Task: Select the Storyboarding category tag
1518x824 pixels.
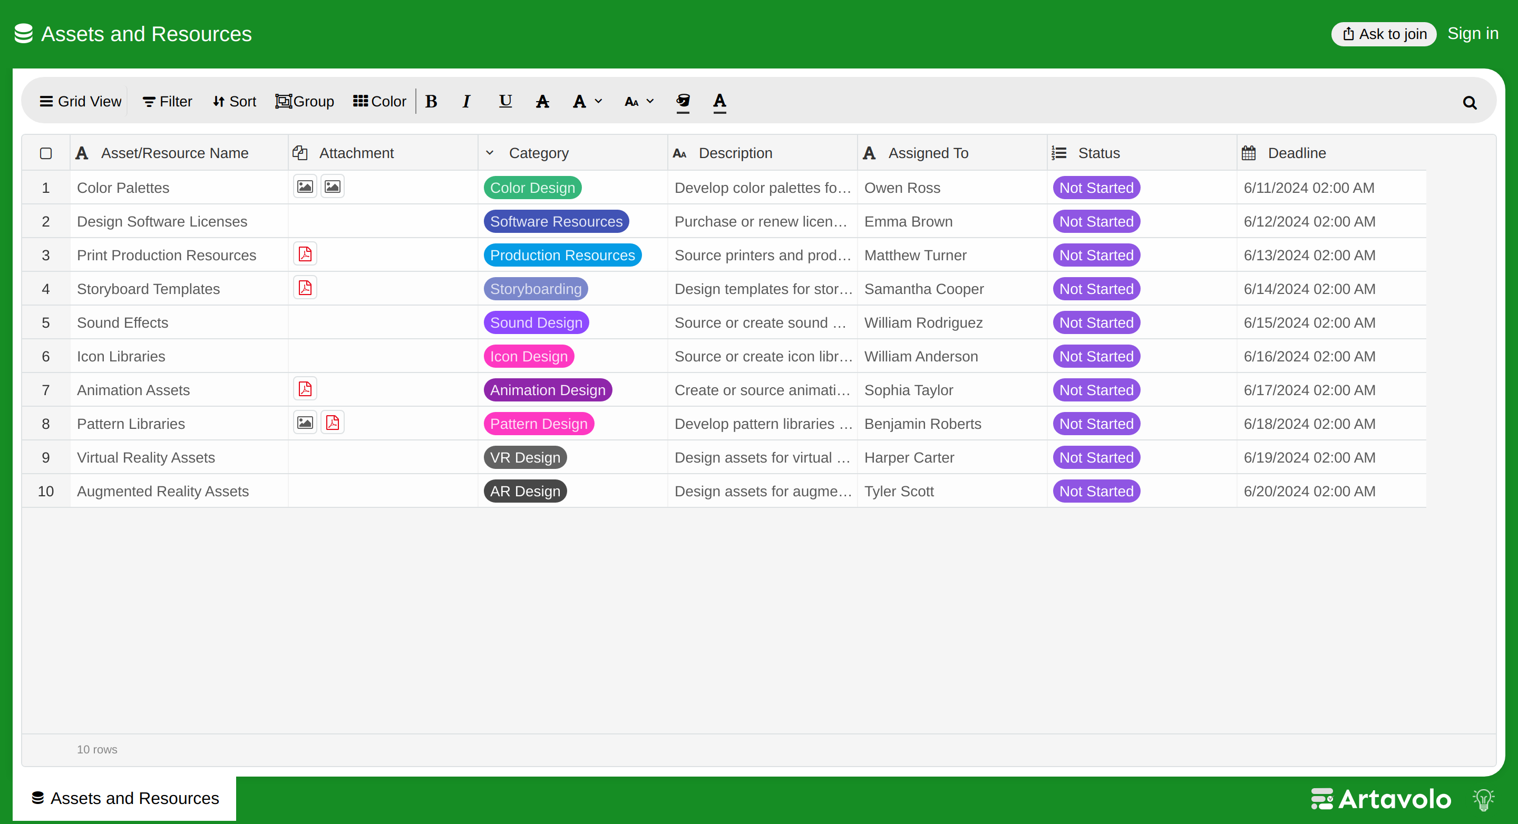Action: point(536,289)
